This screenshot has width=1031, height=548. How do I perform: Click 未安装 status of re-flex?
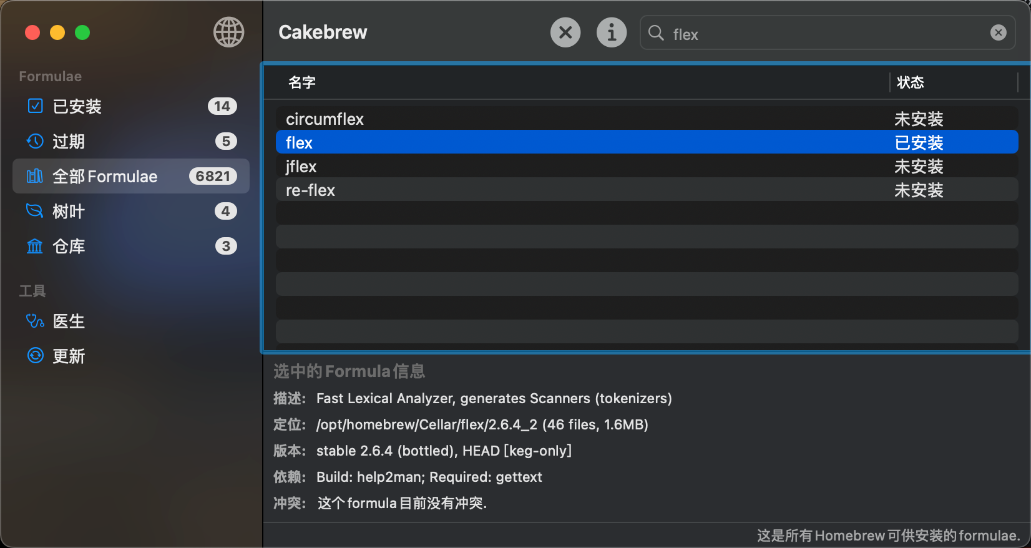[x=919, y=190]
